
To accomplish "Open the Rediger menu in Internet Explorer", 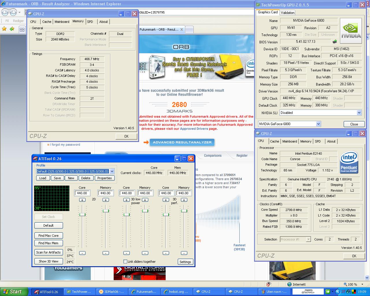I will pos(18,21).
